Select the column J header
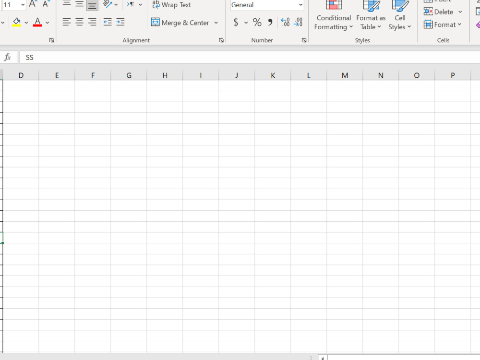480x360 pixels. point(237,75)
